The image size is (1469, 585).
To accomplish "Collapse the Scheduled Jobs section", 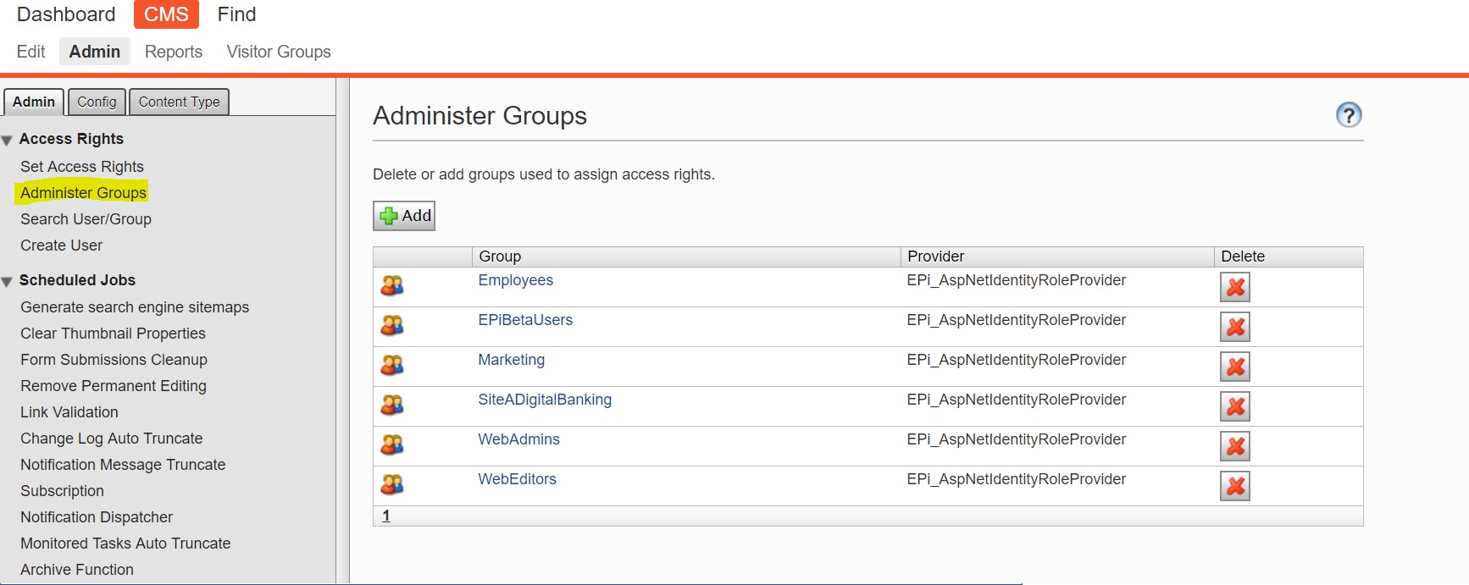I will click(8, 282).
